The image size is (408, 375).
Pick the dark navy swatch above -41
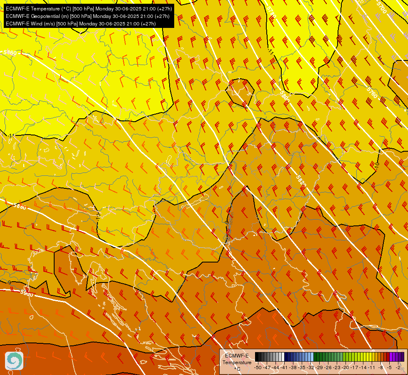click(286, 357)
